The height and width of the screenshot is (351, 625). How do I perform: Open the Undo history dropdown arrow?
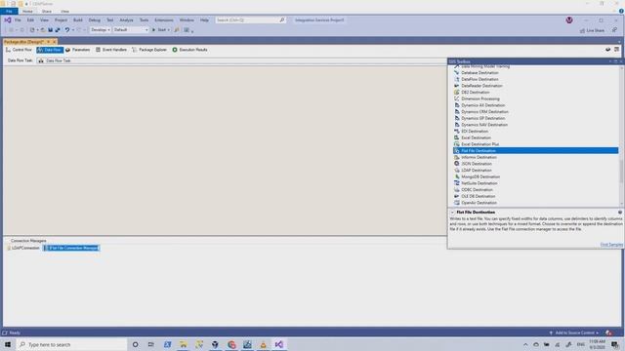click(x=73, y=30)
